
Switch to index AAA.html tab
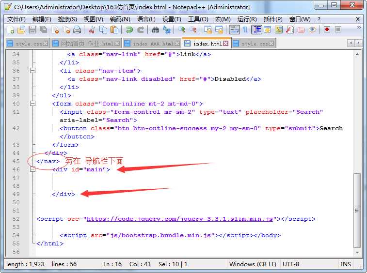(152, 44)
